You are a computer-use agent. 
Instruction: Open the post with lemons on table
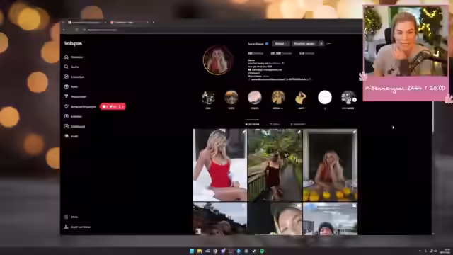[x=331, y=165]
